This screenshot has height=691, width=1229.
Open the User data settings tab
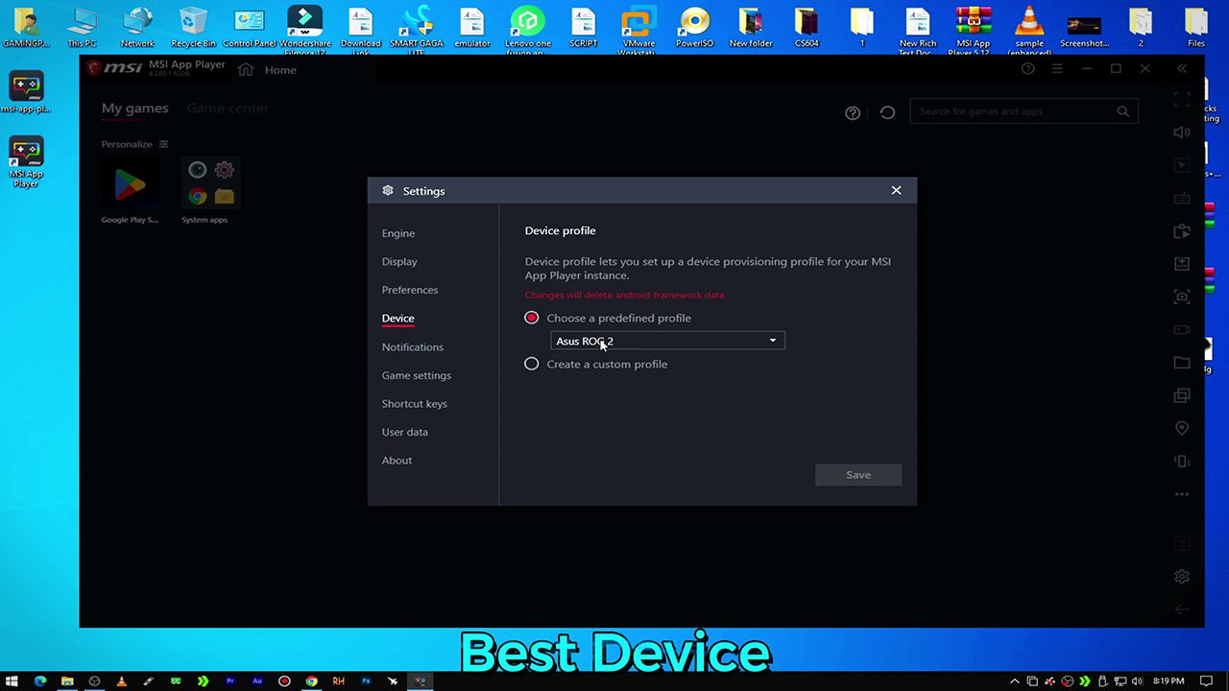[x=405, y=432]
